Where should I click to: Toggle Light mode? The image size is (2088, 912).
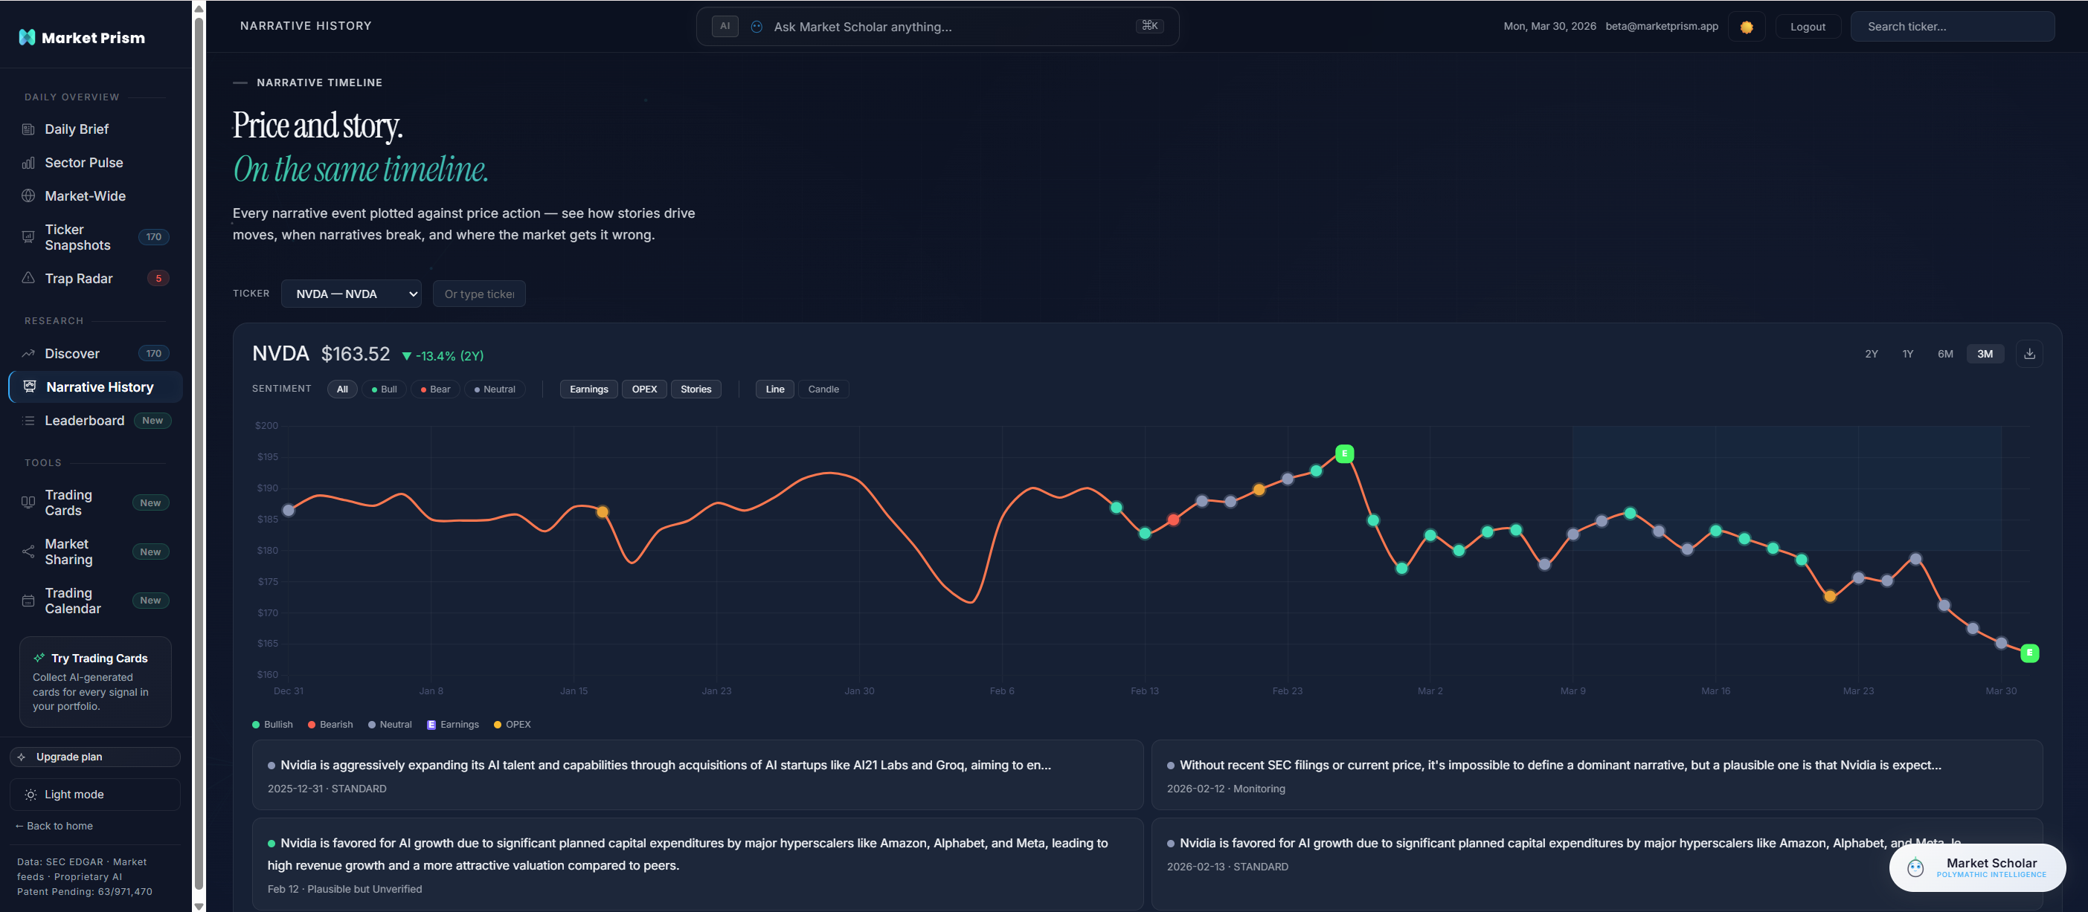94,794
